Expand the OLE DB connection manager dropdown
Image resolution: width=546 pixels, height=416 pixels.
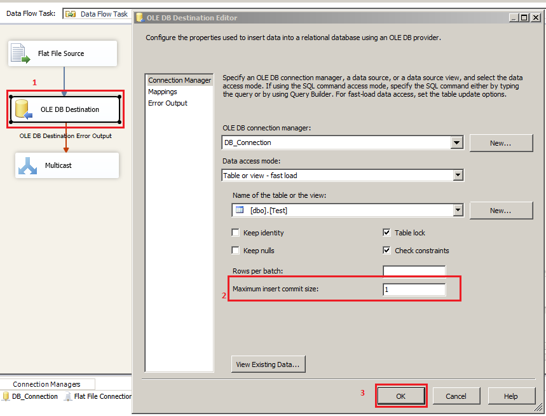tap(456, 142)
